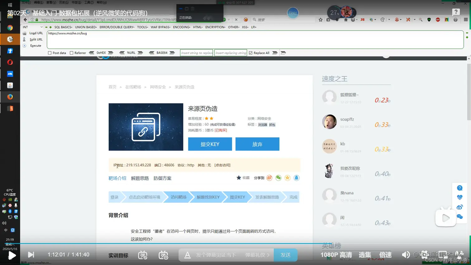Open 倍速 playback speed menu
471x265 pixels.
point(385,255)
